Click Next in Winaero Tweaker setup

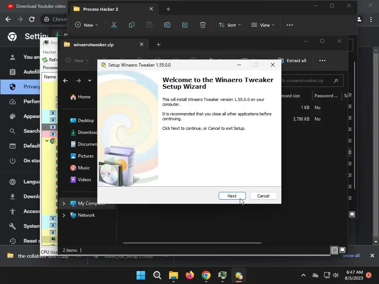[232, 196]
